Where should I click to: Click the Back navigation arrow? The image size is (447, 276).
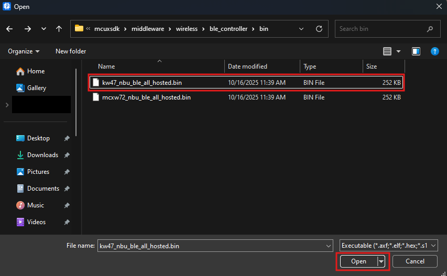coord(9,29)
